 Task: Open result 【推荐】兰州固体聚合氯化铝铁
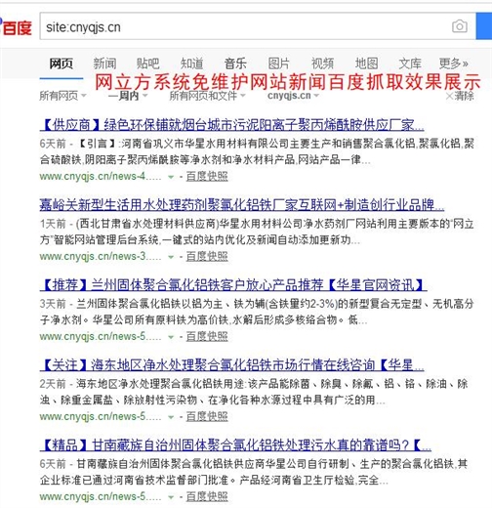[233, 285]
